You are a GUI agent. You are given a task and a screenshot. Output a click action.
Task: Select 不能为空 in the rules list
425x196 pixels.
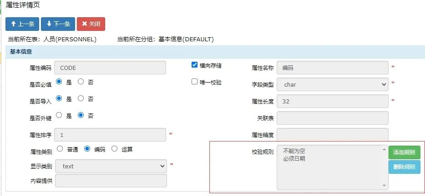point(294,151)
